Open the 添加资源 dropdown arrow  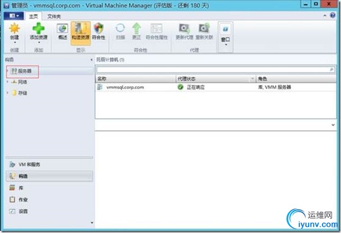coord(39,42)
